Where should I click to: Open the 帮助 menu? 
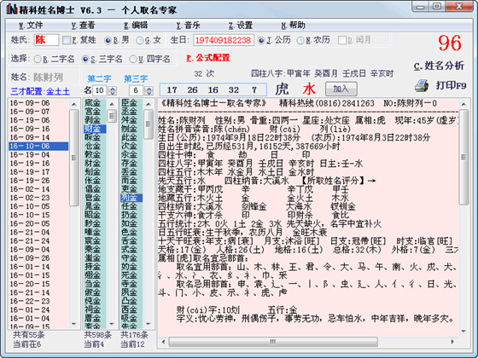(x=293, y=26)
